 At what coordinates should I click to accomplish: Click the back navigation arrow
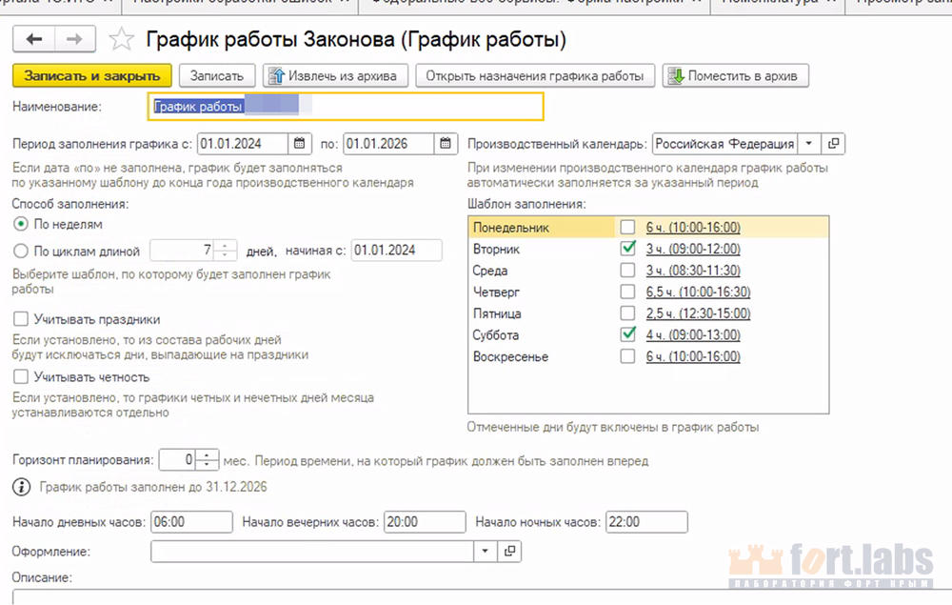coord(35,39)
